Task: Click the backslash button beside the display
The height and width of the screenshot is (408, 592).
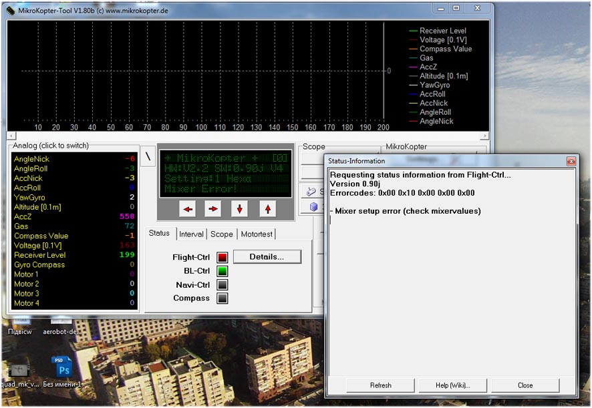Action: [149, 156]
